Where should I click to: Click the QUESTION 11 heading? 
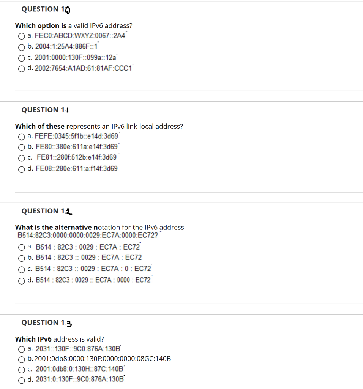[45, 110]
